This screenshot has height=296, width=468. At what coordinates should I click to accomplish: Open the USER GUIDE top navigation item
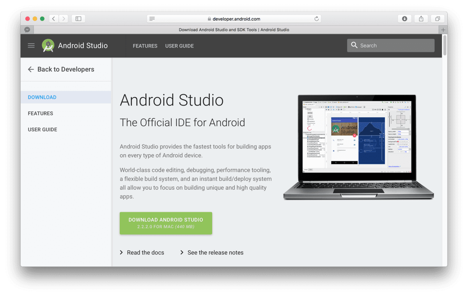[x=179, y=46]
